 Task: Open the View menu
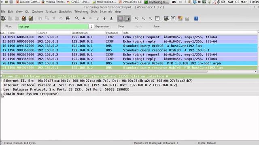(19, 12)
